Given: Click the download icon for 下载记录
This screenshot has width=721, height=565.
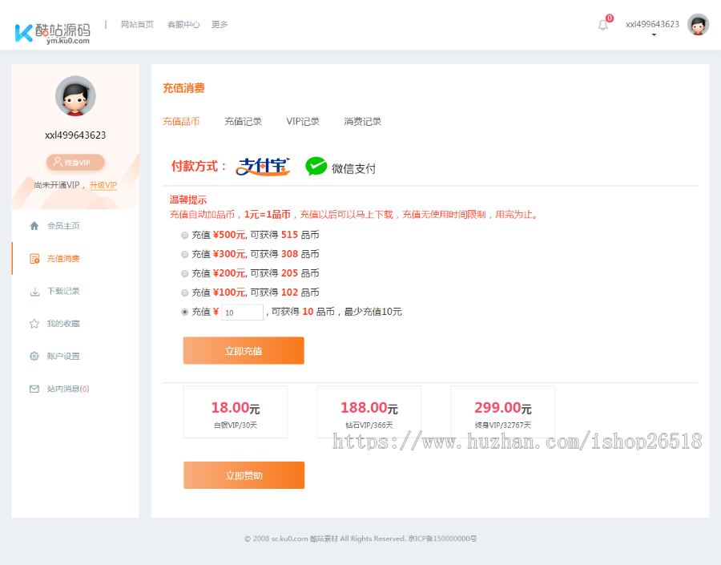Looking at the screenshot, I should (x=34, y=292).
